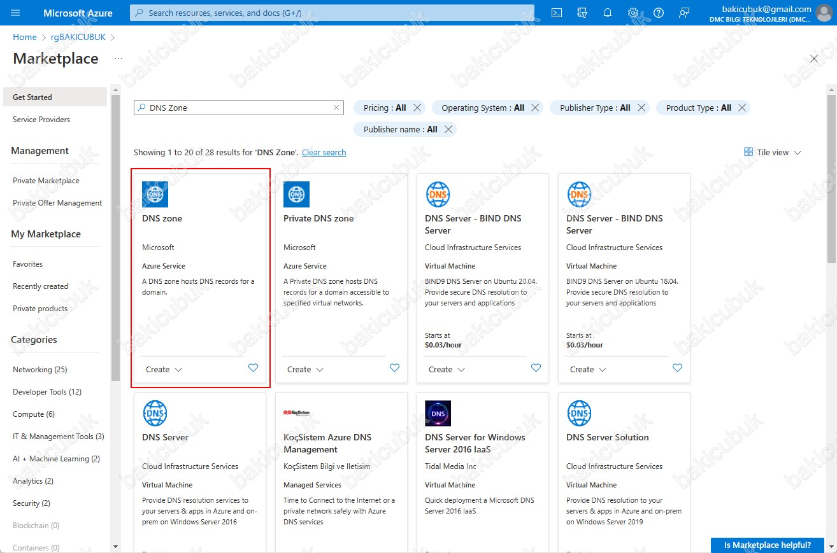Open the Publisher Type : All filter
The width and height of the screenshot is (837, 553).
point(595,108)
